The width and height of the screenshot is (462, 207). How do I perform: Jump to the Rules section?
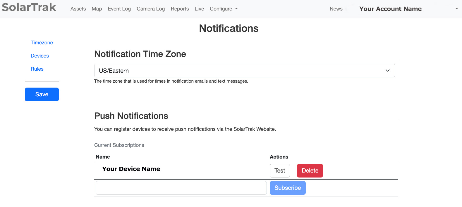point(37,69)
